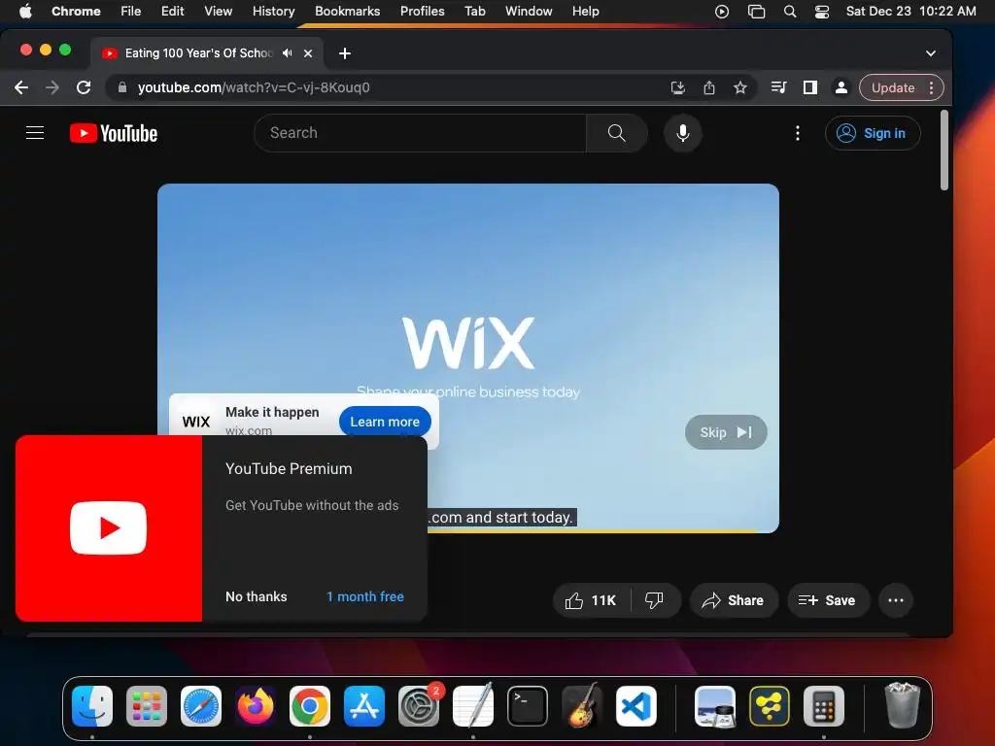This screenshot has height=746, width=995.
Task: Go to YouTube home via logo
Action: 114,133
